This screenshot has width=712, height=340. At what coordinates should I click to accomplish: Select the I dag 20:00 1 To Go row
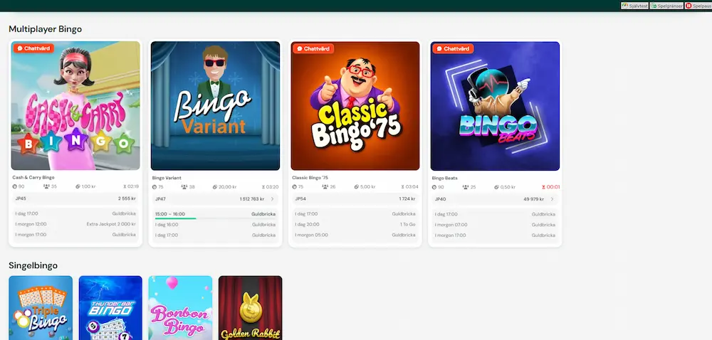(355, 224)
